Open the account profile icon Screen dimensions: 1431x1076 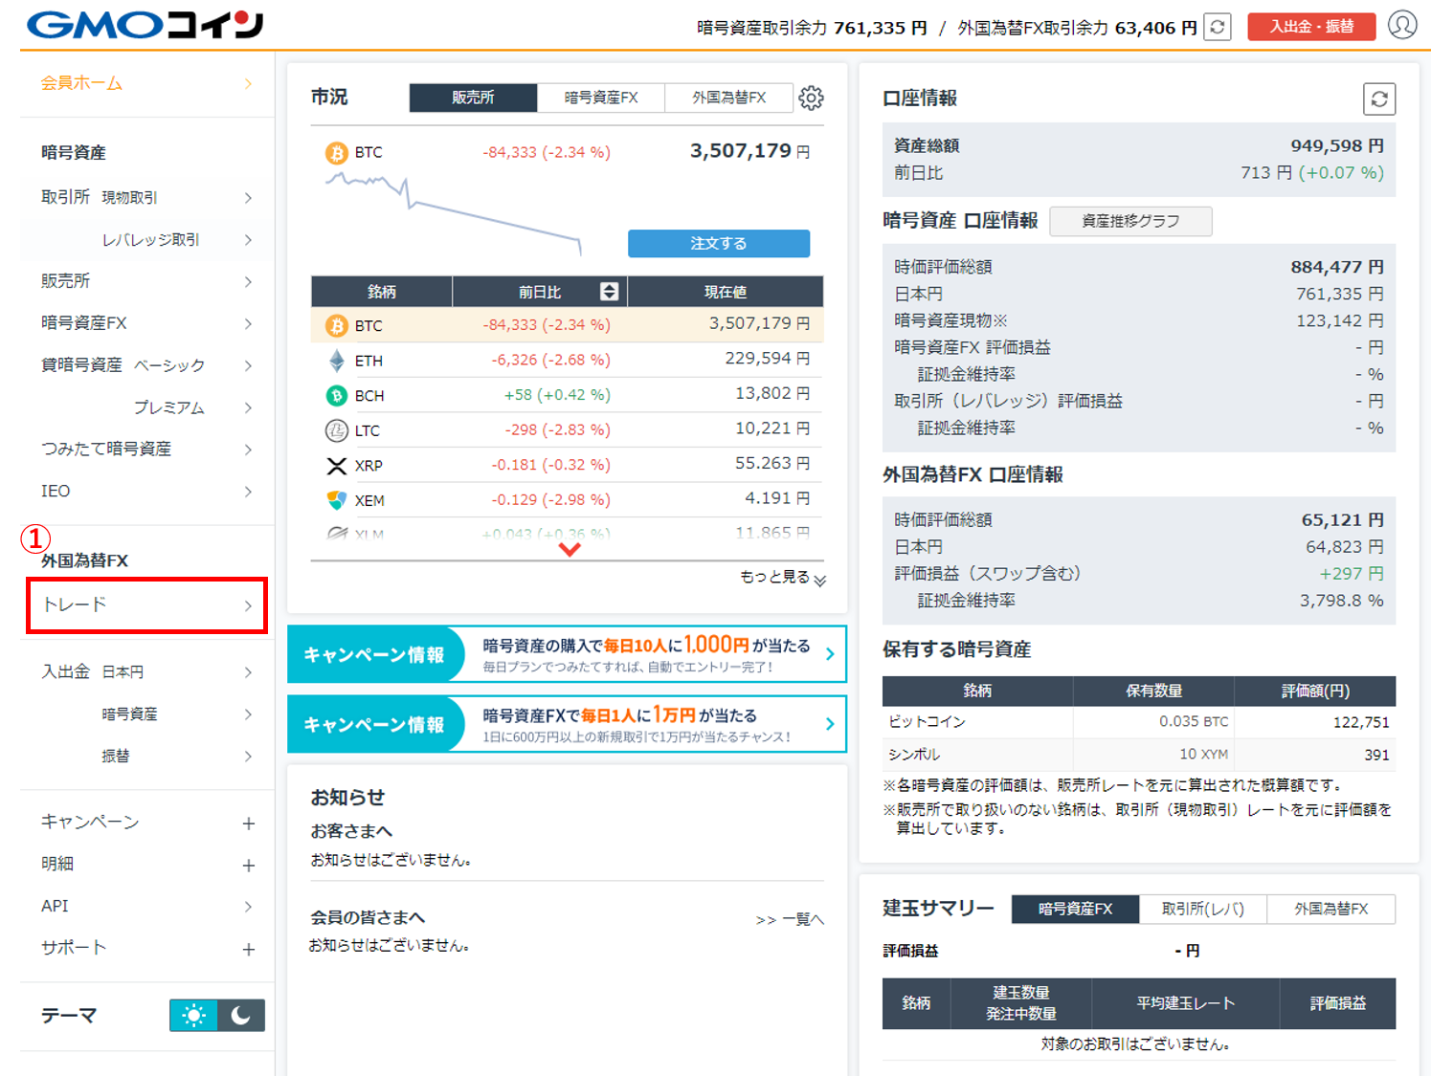tap(1402, 25)
